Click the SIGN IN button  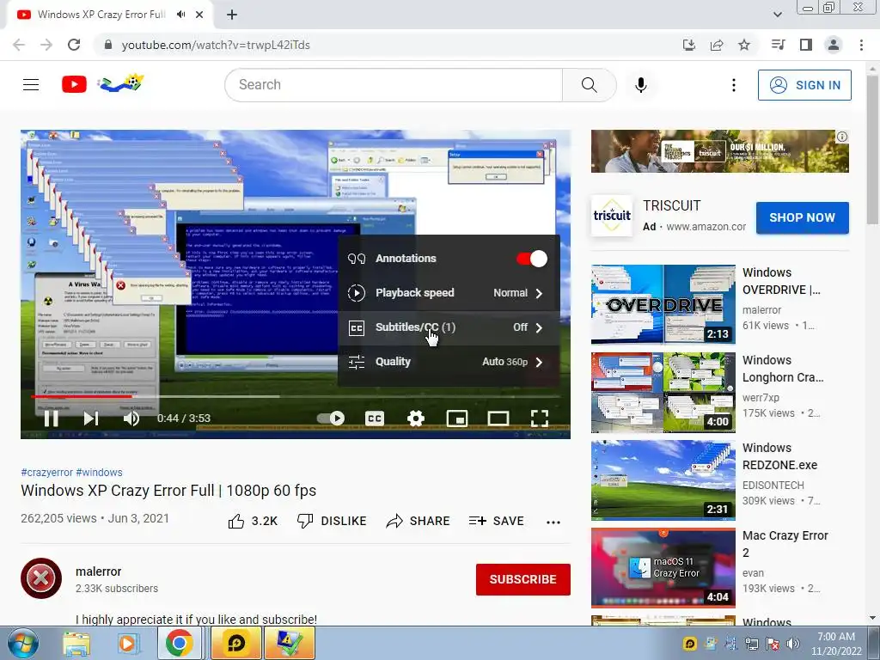point(804,85)
